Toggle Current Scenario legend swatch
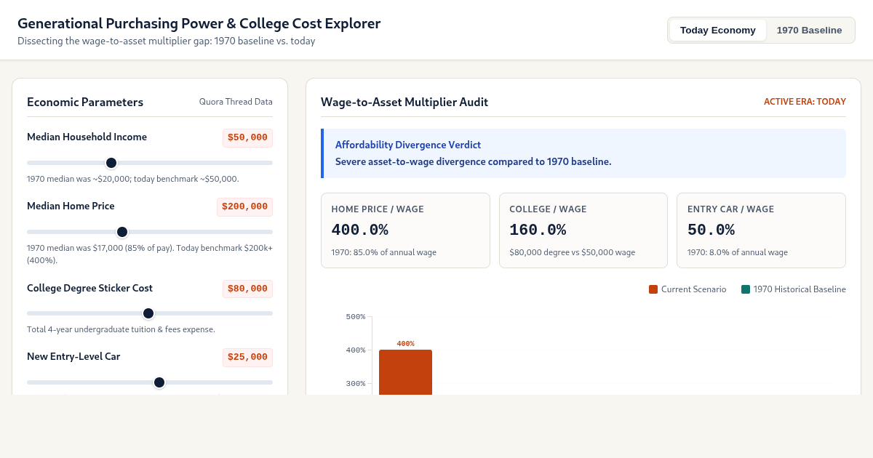This screenshot has height=458, width=873. 653,289
